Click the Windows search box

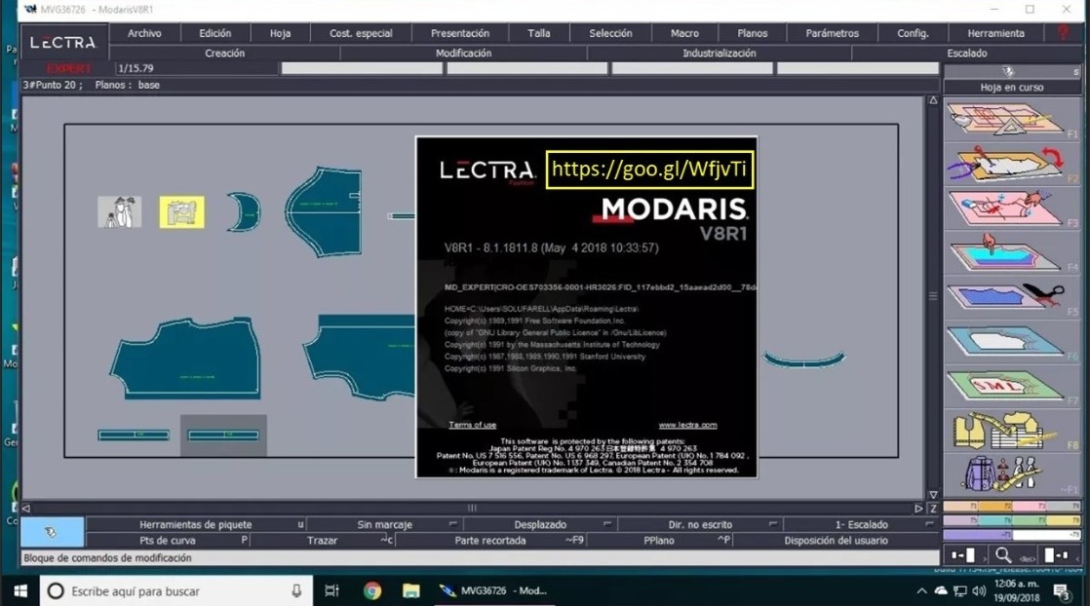click(x=175, y=590)
